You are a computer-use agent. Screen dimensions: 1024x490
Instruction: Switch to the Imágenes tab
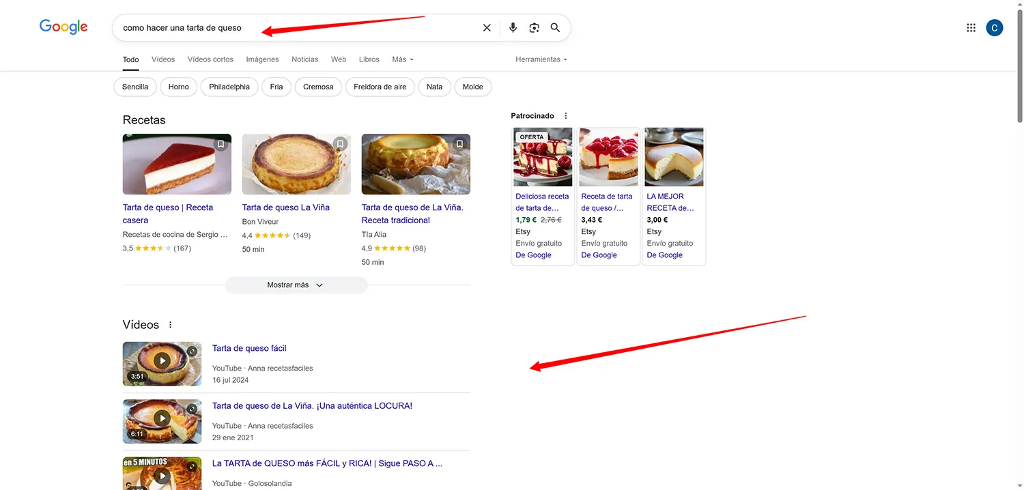point(262,59)
